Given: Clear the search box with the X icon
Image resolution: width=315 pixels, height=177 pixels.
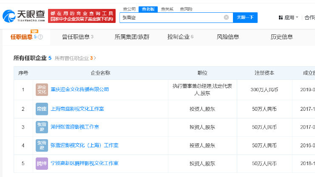Looking at the screenshot, I should click(x=226, y=17).
